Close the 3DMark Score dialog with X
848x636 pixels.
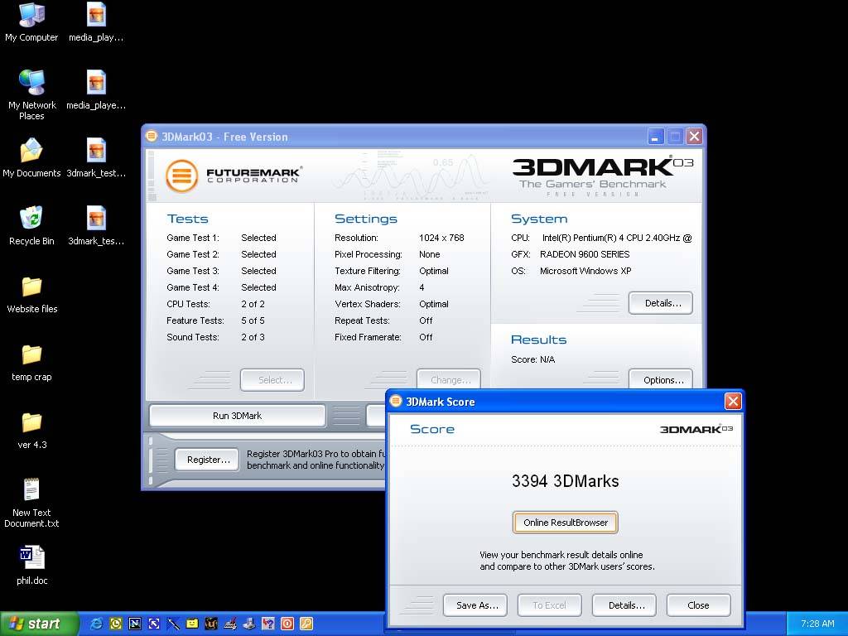coord(733,402)
